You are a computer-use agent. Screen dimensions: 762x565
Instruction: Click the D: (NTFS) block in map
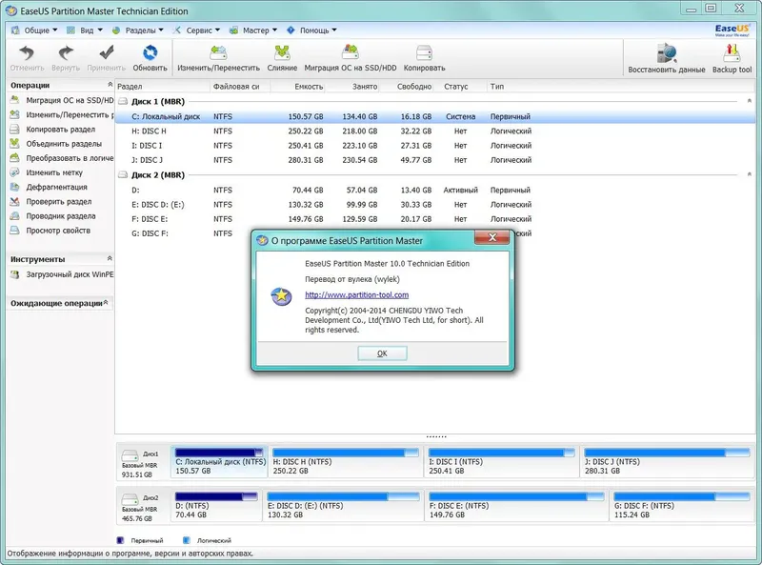[217, 506]
